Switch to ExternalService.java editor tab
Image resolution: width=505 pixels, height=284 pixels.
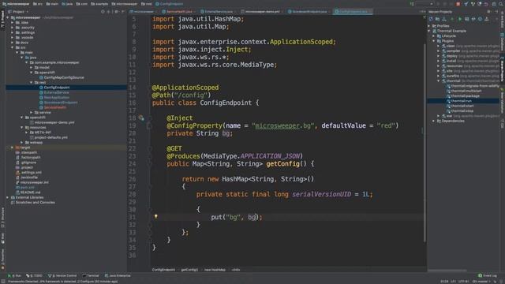[218, 12]
